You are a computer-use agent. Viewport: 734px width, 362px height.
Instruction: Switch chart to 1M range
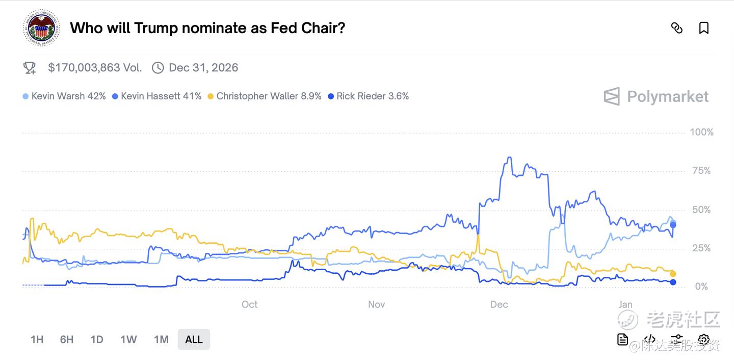[161, 340]
